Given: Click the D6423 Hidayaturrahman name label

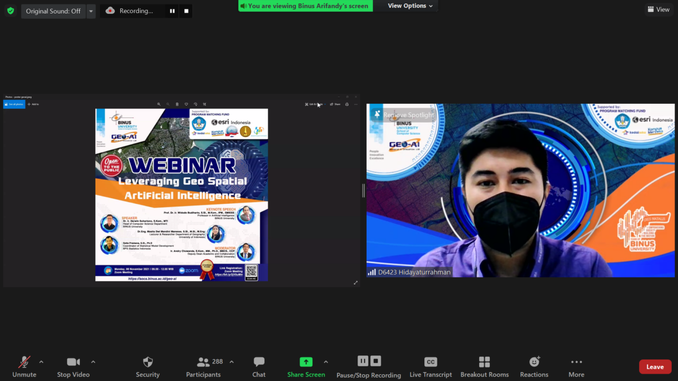Looking at the screenshot, I should pos(410,272).
